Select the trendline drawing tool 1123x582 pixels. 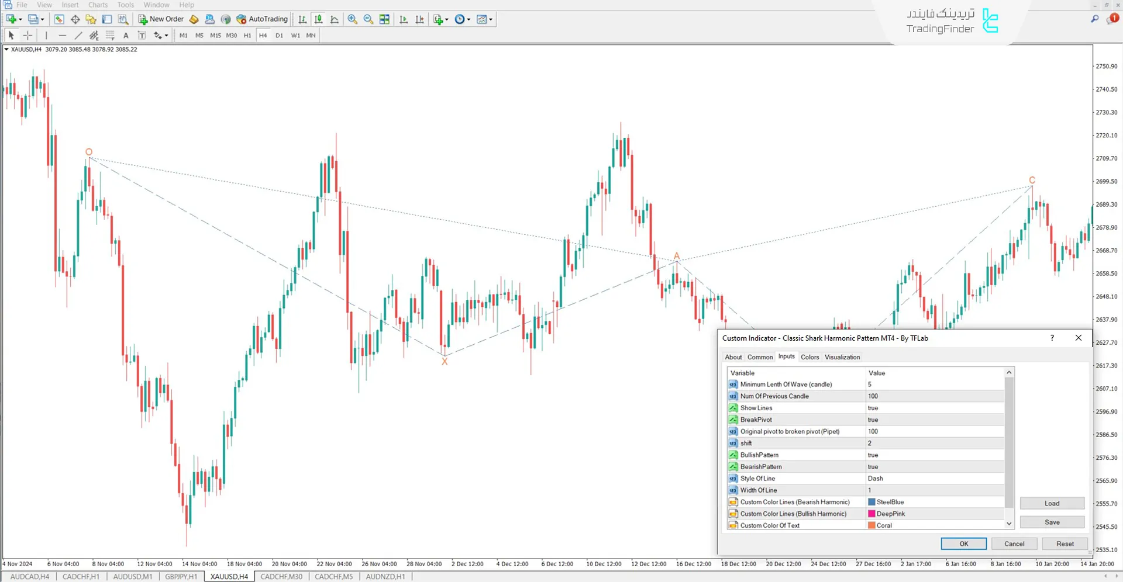[78, 36]
